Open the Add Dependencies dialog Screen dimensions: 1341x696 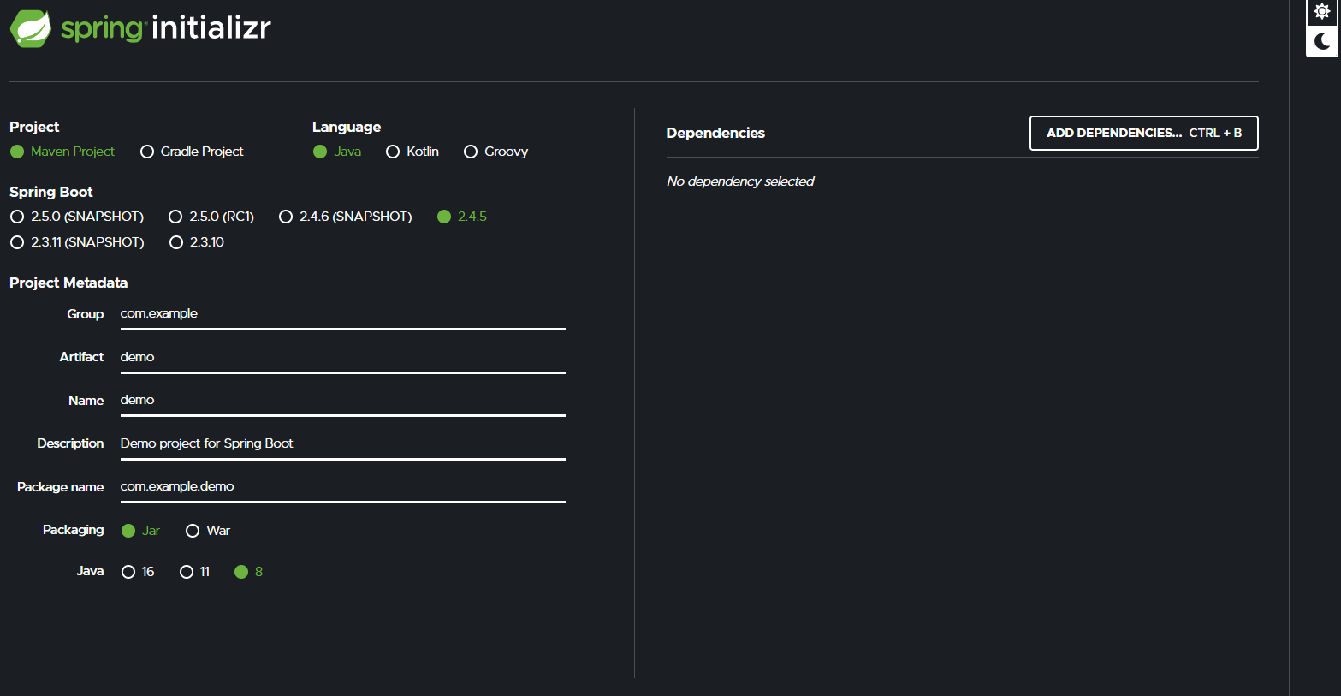click(x=1144, y=133)
